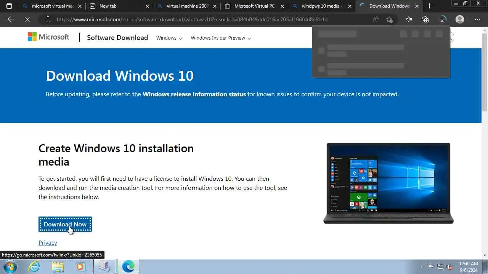Open the profile avatar icon
Screen dimensions: 488x274
[460, 19]
